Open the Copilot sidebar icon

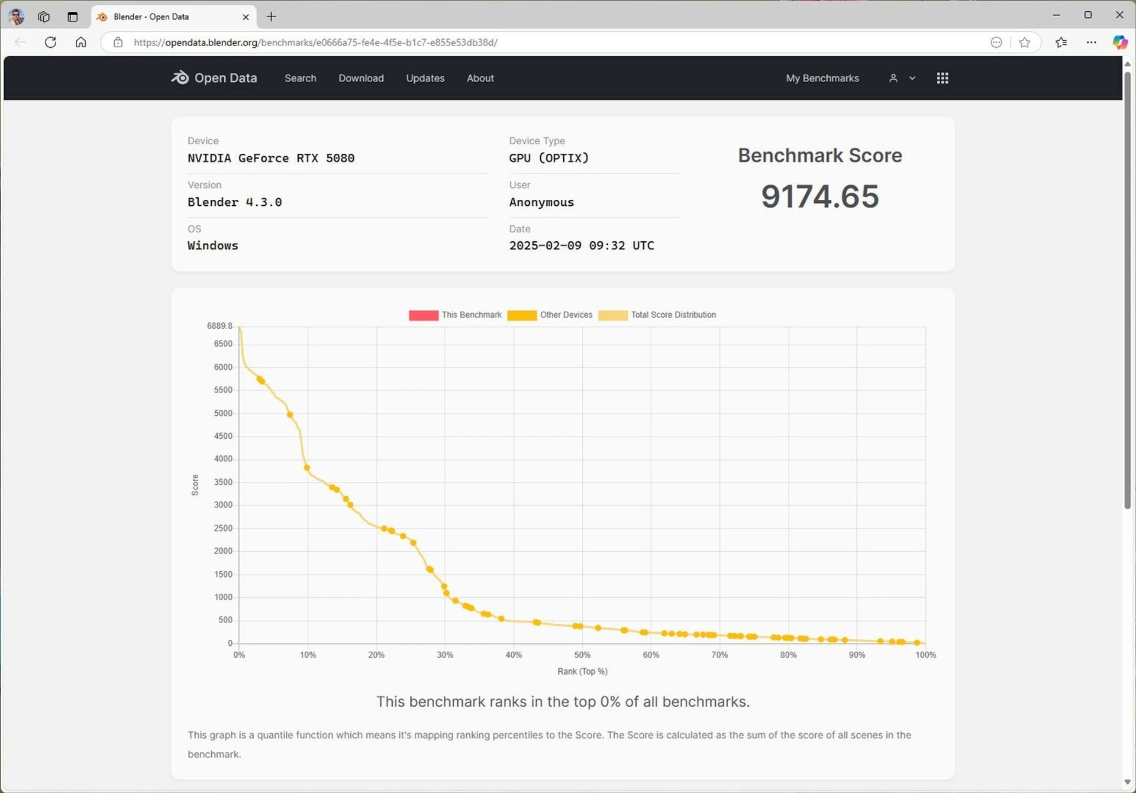[1119, 43]
